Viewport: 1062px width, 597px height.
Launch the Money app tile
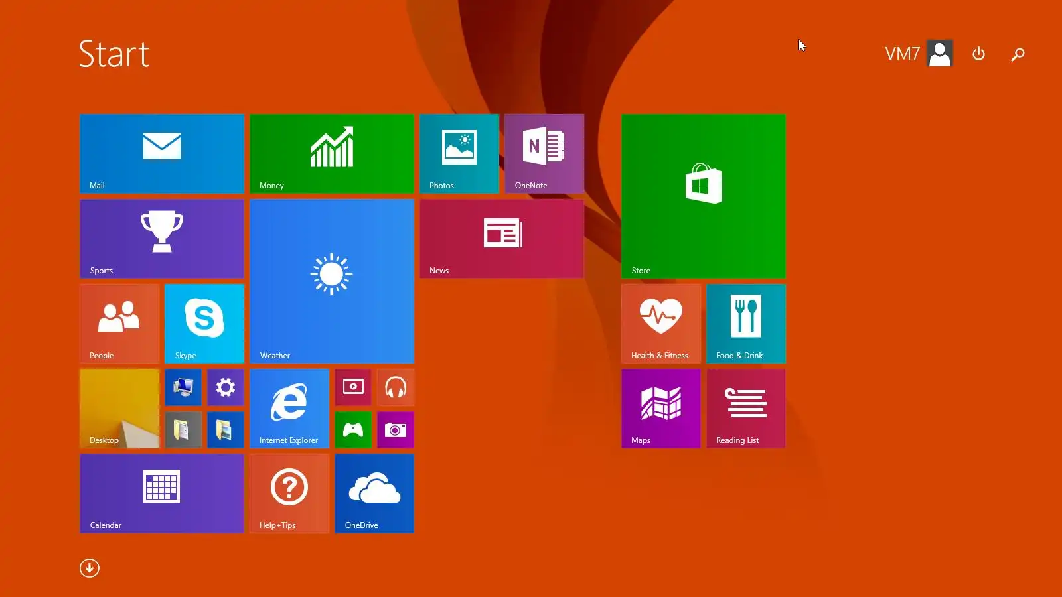point(332,154)
